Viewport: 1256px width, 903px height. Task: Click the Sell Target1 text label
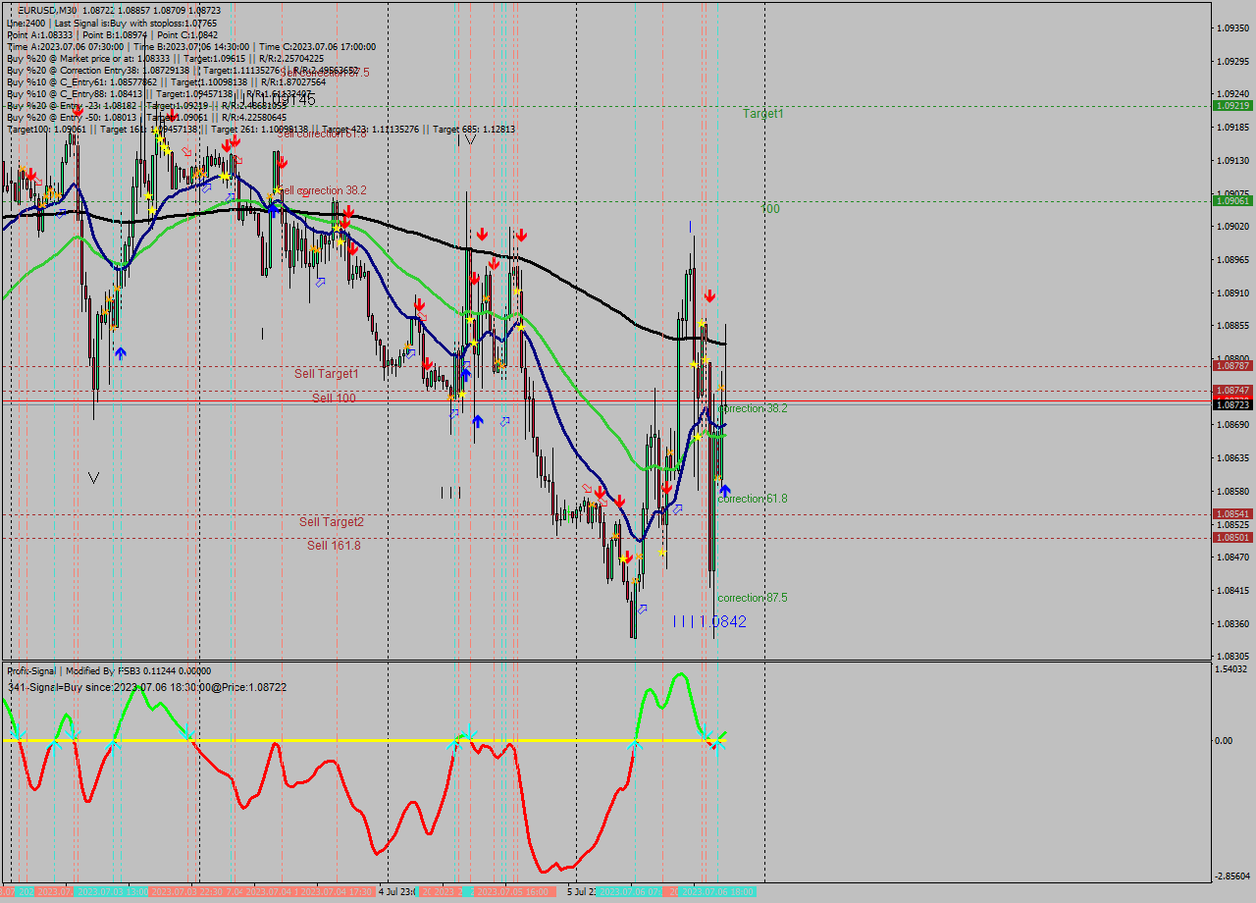327,374
